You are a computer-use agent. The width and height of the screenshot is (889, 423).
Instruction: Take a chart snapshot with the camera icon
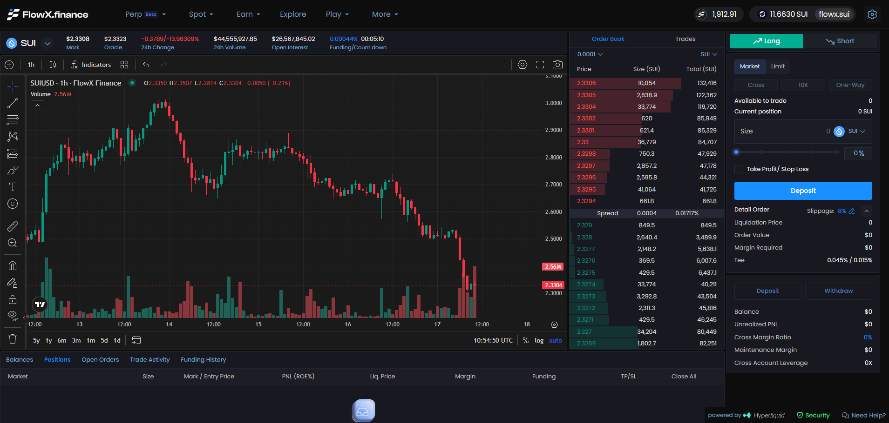[558, 65]
